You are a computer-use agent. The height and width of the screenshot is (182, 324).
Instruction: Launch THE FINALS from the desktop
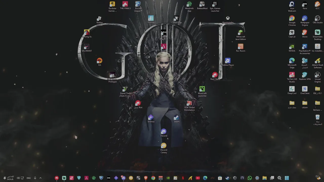point(125,6)
